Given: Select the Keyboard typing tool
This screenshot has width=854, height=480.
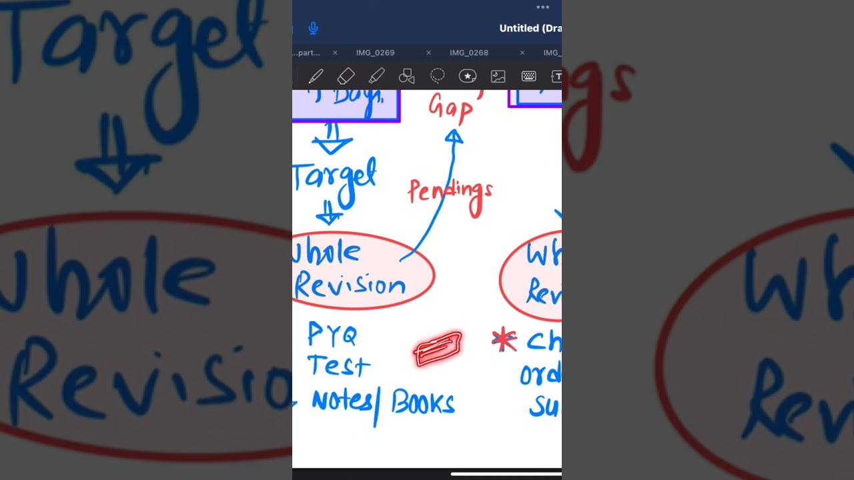Looking at the screenshot, I should [x=528, y=76].
